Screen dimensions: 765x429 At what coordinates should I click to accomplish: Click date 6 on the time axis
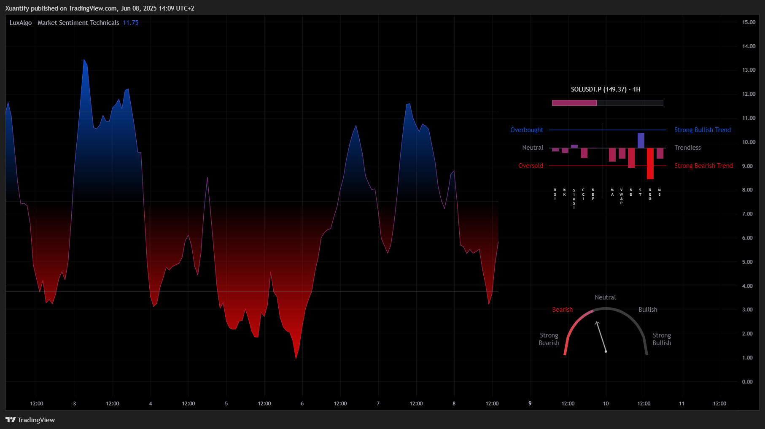302,404
